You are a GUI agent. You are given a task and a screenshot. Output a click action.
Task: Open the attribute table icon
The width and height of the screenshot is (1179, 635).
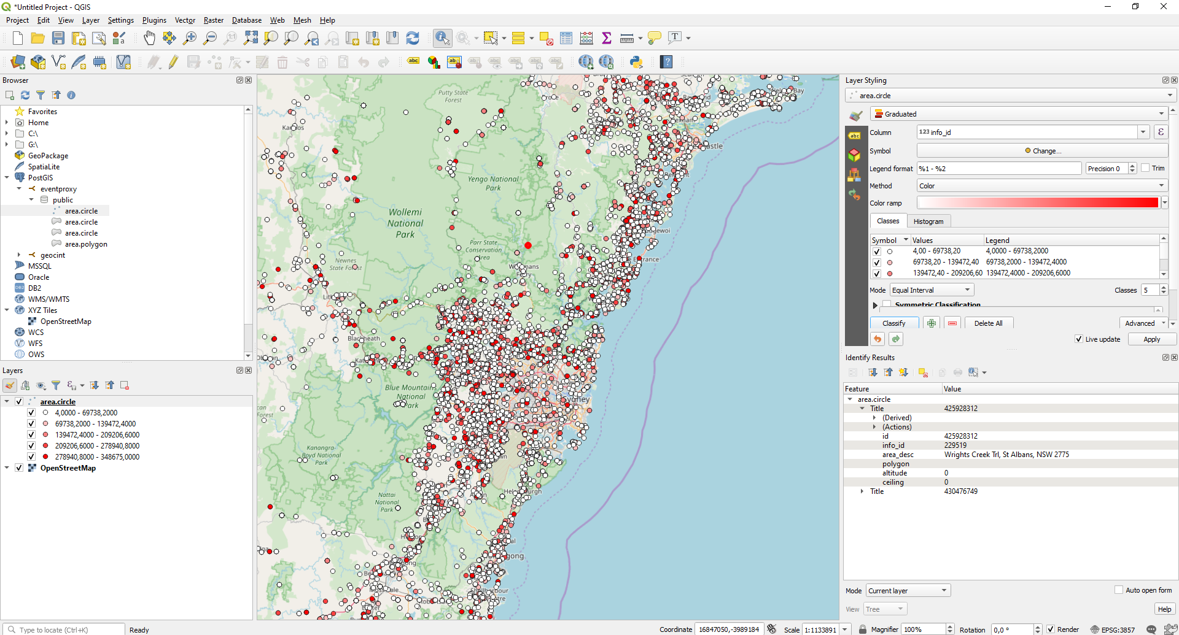[566, 39]
